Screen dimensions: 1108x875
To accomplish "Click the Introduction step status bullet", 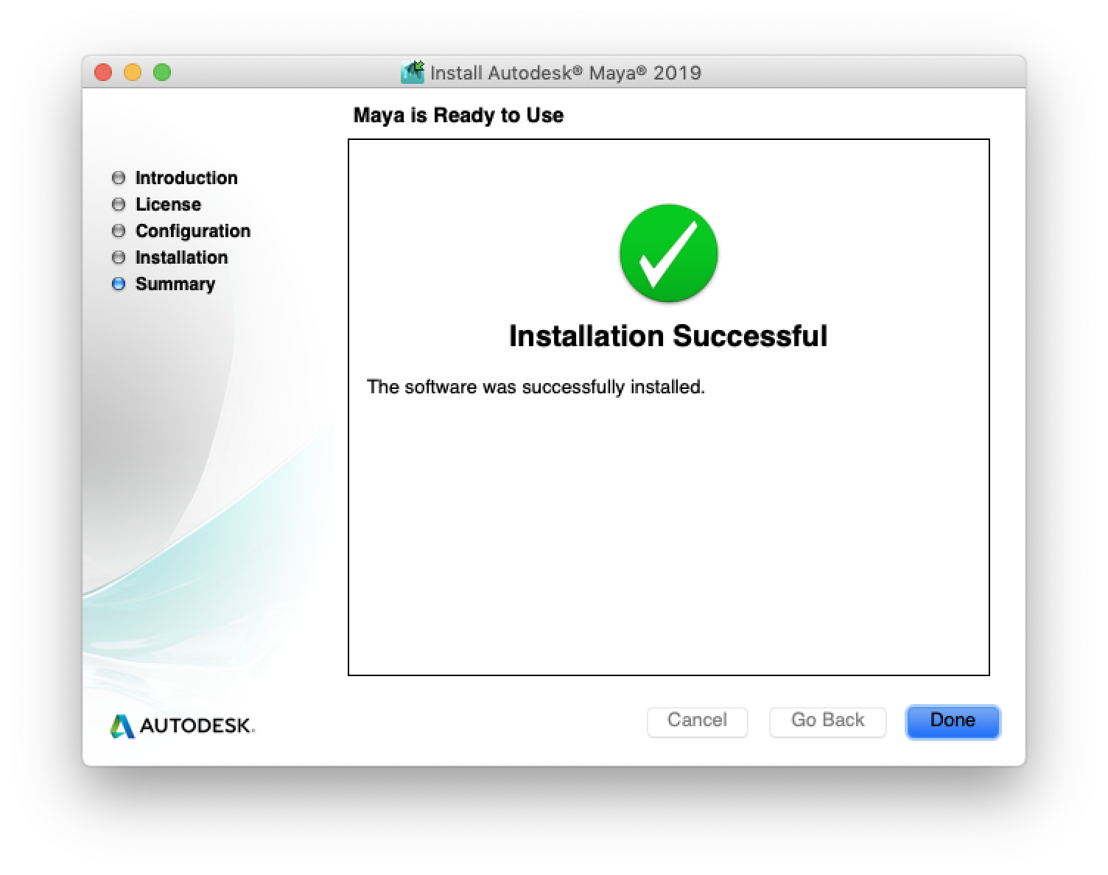I will point(119,177).
